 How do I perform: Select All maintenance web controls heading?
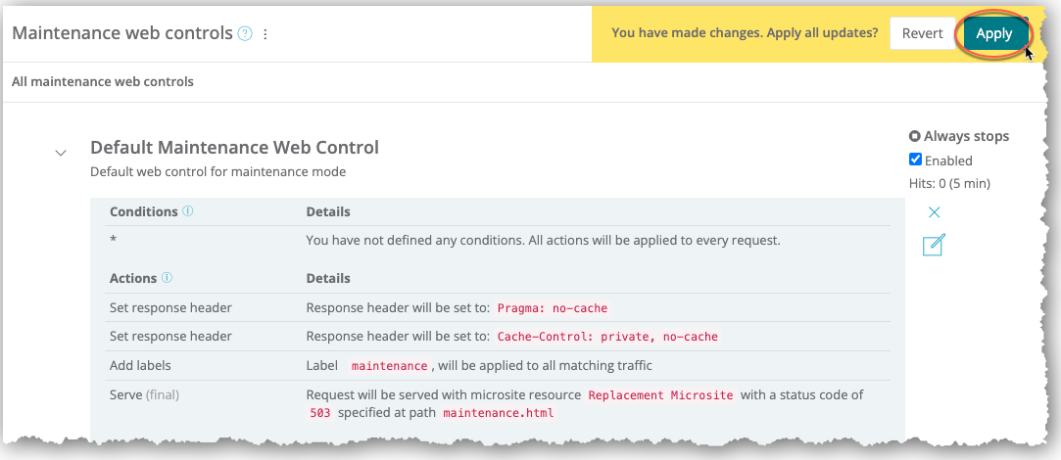point(103,81)
